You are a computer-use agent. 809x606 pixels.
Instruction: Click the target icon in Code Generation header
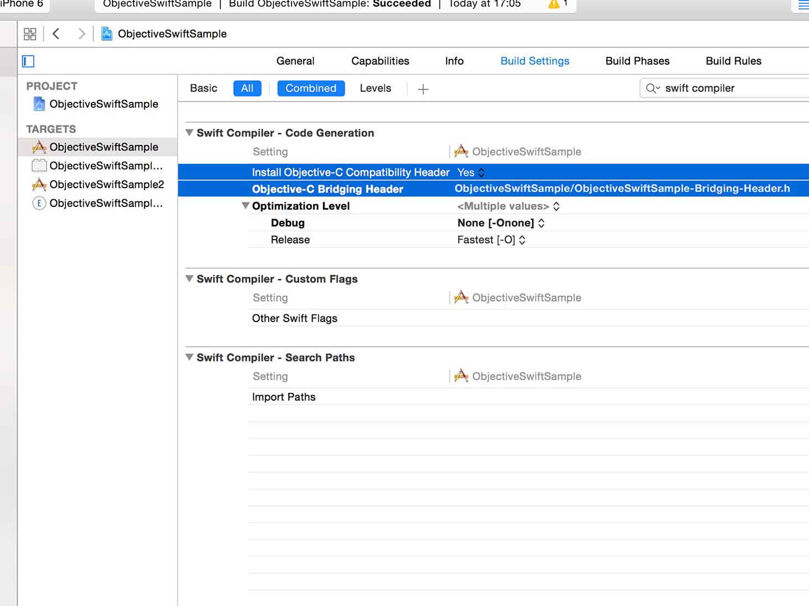tap(461, 151)
